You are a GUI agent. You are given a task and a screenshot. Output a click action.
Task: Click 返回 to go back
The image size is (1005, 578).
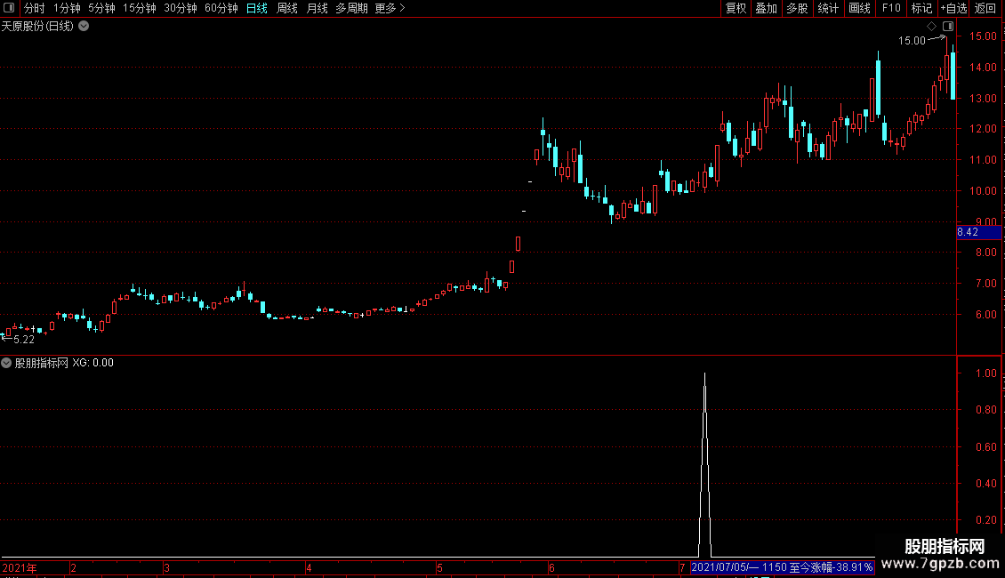point(985,8)
